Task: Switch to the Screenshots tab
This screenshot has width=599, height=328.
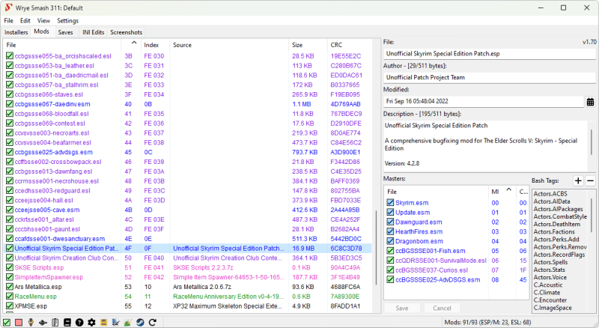Action: (x=126, y=32)
